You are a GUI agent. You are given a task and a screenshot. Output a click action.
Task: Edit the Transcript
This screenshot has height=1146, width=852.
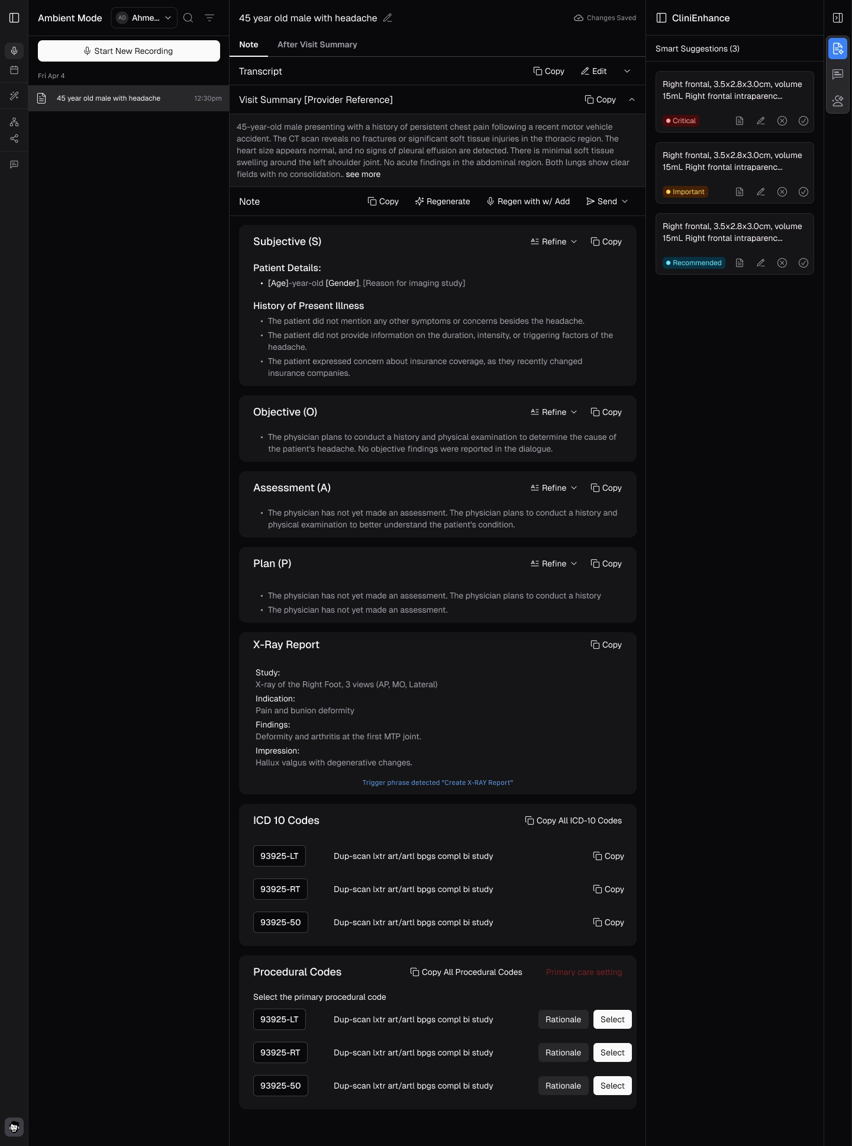coord(594,71)
